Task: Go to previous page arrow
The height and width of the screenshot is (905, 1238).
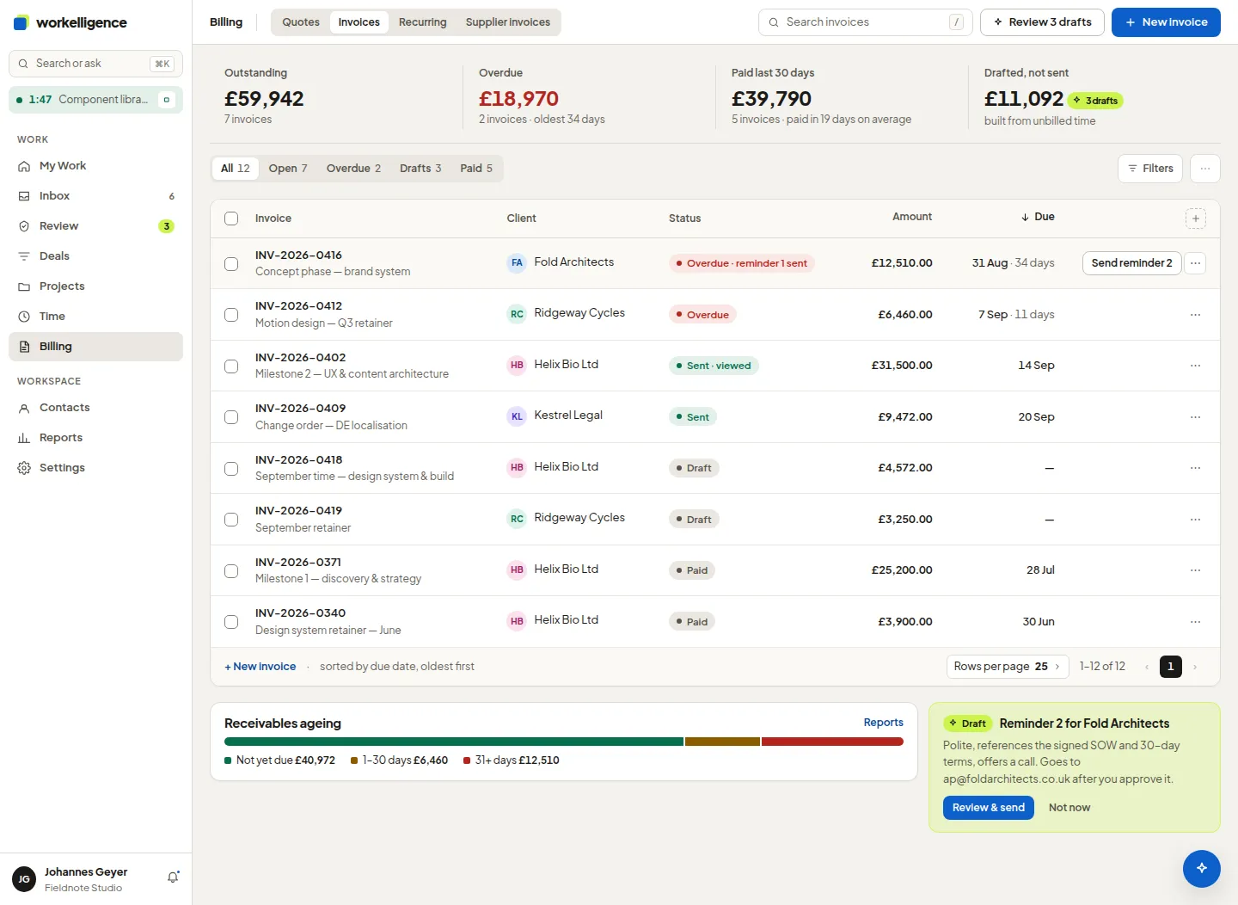Action: tap(1146, 667)
